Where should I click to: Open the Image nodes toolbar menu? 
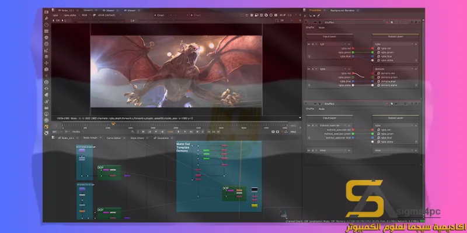coord(47,12)
